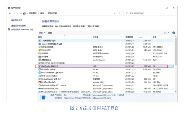Select the HP Audio Switch icon
The image size is (184, 113).
[39, 69]
